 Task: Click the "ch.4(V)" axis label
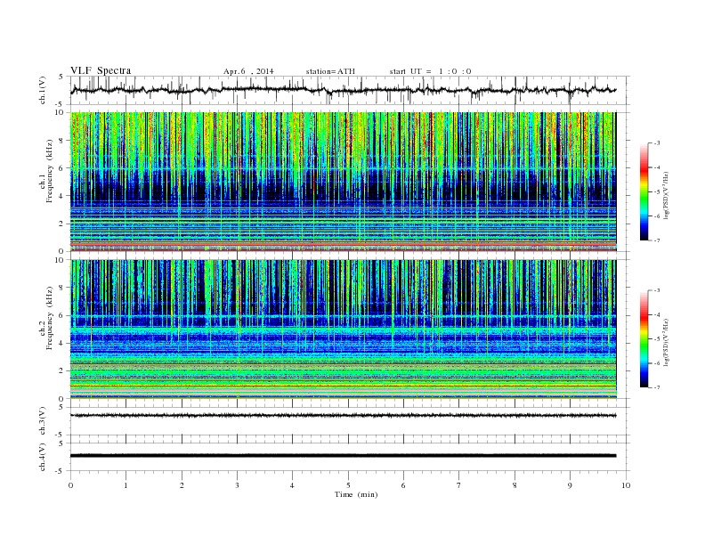pyautogui.click(x=43, y=457)
